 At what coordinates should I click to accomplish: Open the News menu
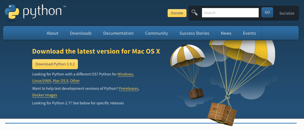[226, 33]
